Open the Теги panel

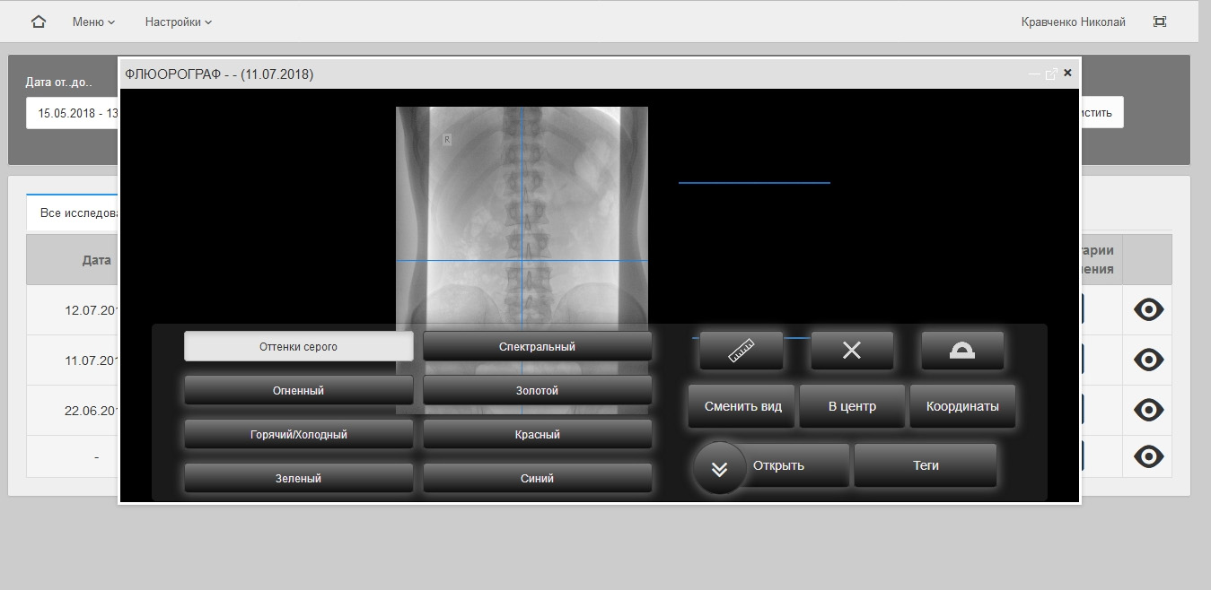click(x=926, y=465)
